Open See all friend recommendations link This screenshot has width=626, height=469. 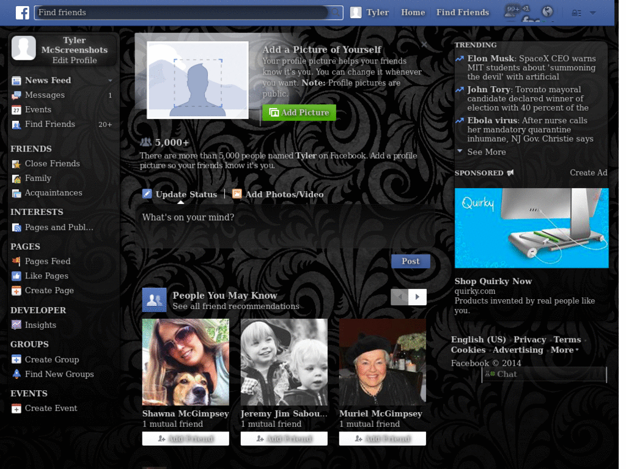tap(235, 307)
